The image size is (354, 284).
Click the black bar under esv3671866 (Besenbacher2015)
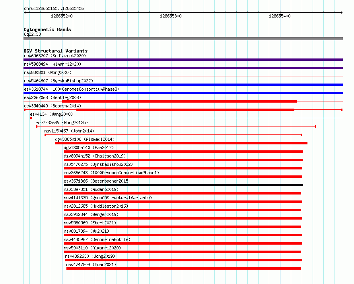[183, 185]
